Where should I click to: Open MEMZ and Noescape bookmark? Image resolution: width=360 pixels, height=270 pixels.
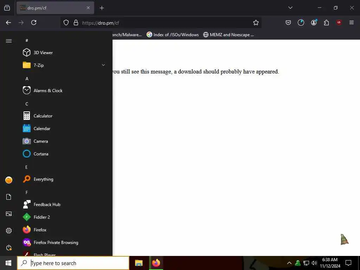[229, 35]
